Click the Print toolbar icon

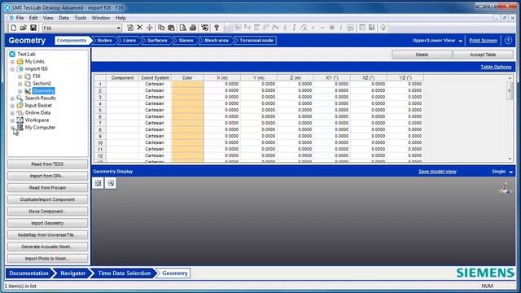(x=193, y=28)
